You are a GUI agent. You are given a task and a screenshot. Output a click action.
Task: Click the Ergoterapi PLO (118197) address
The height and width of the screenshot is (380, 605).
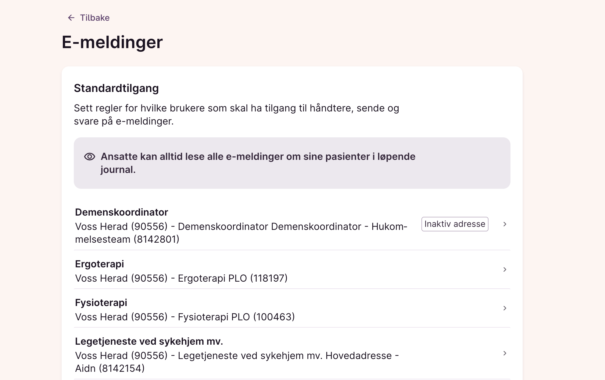pos(232,278)
